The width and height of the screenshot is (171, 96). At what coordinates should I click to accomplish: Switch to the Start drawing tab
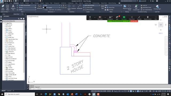point(4,14)
